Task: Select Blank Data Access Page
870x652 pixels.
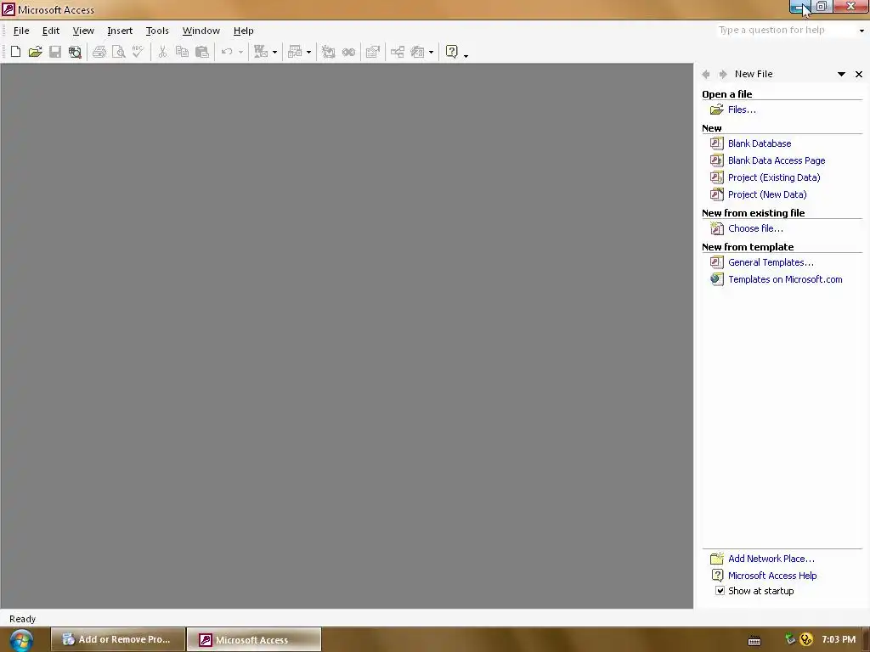Action: tap(777, 160)
